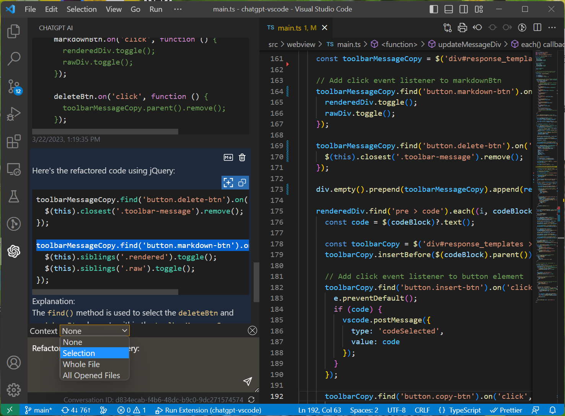Click horizontal scrollbar under jQuery code block

(x=105, y=292)
